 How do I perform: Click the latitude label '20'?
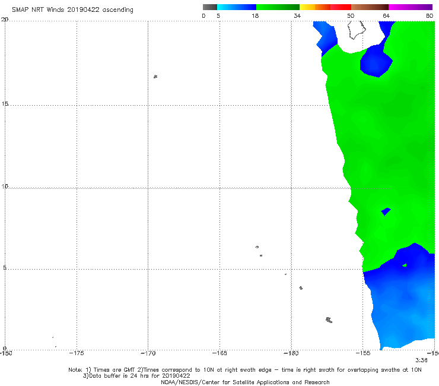(5, 20)
